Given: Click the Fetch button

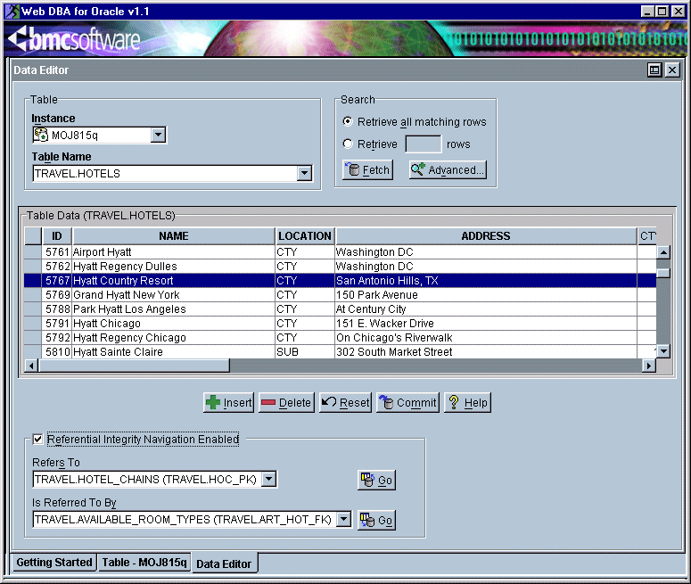Looking at the screenshot, I should [367, 169].
